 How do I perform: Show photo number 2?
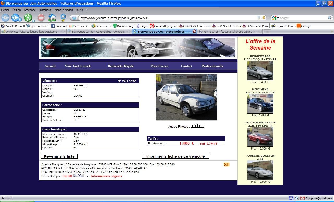pyautogui.click(x=196, y=126)
